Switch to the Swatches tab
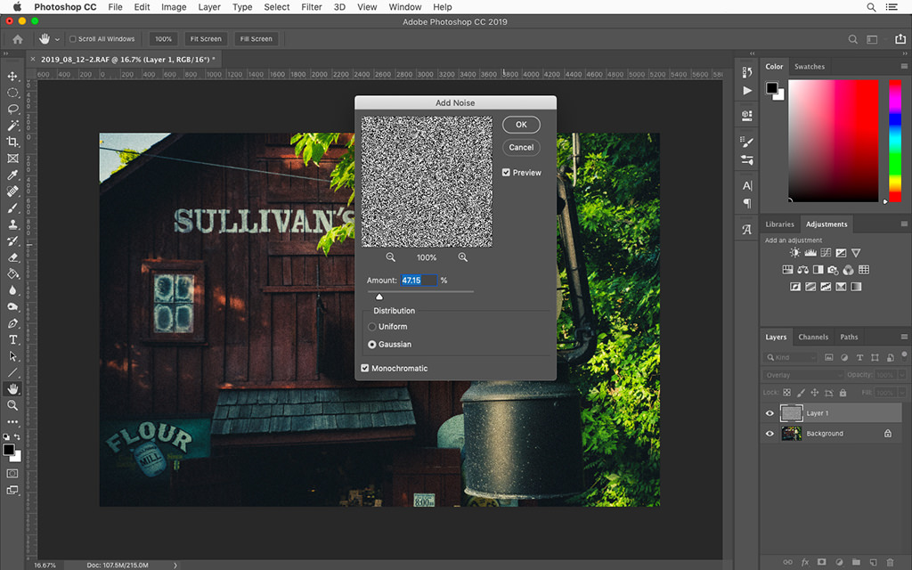The height and width of the screenshot is (570, 912). [810, 66]
